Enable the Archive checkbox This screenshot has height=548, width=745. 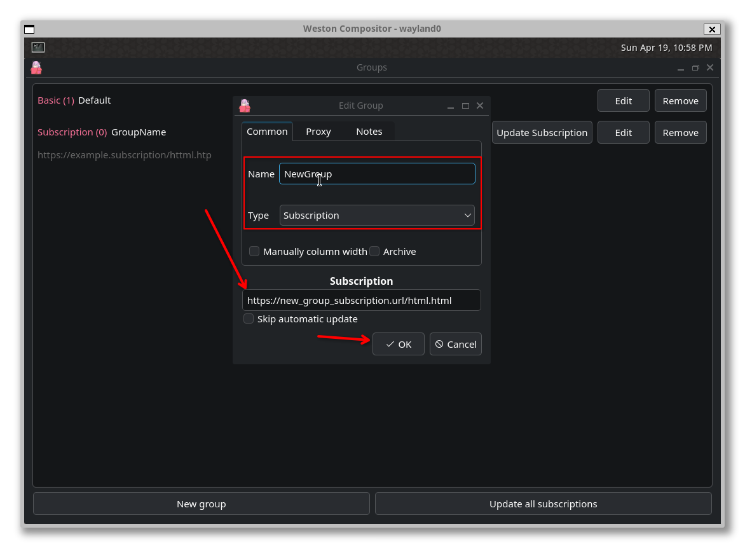click(x=374, y=251)
